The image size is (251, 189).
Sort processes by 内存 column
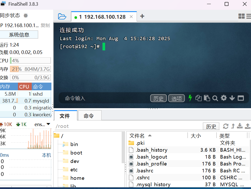click(x=9, y=87)
